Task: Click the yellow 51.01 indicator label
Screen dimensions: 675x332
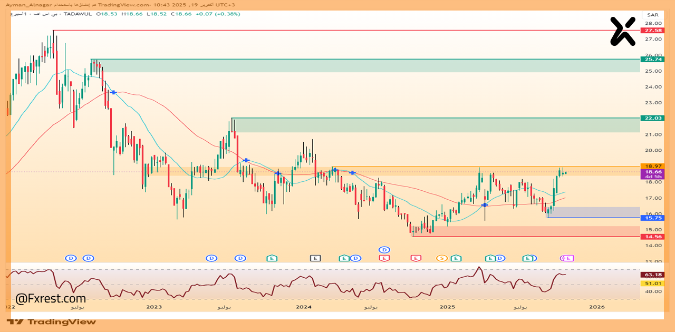Action: (x=651, y=283)
